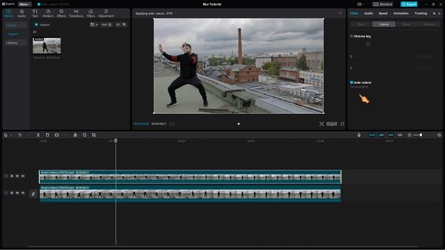
Task: Toggle the Auto cutout checkbox
Action: tap(351, 83)
